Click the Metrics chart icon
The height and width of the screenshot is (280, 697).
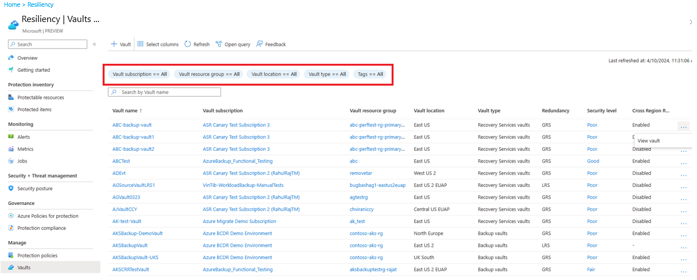pyautogui.click(x=11, y=149)
